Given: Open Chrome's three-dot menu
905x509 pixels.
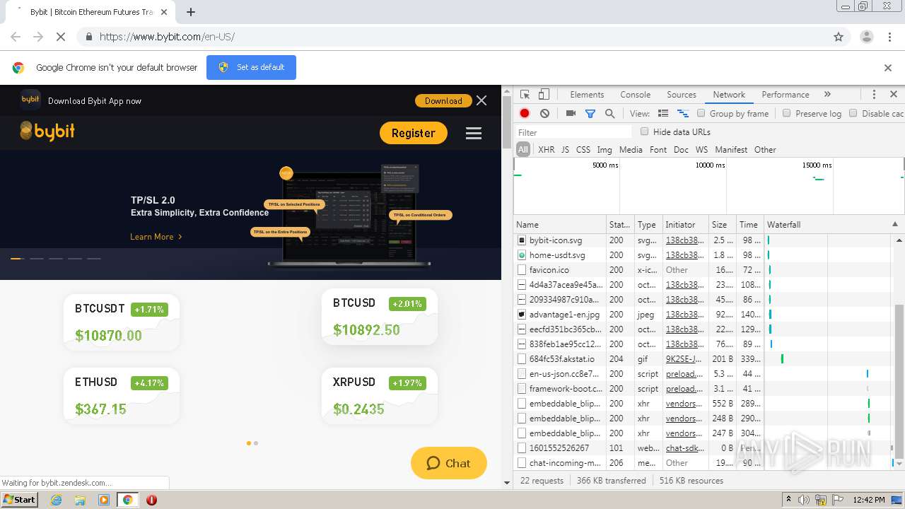Looking at the screenshot, I should pyautogui.click(x=889, y=37).
